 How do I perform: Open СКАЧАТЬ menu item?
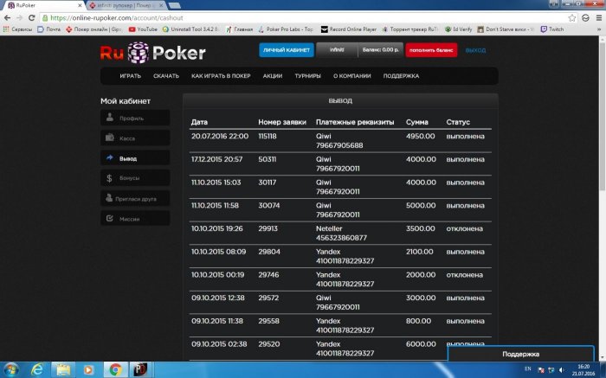(x=166, y=76)
